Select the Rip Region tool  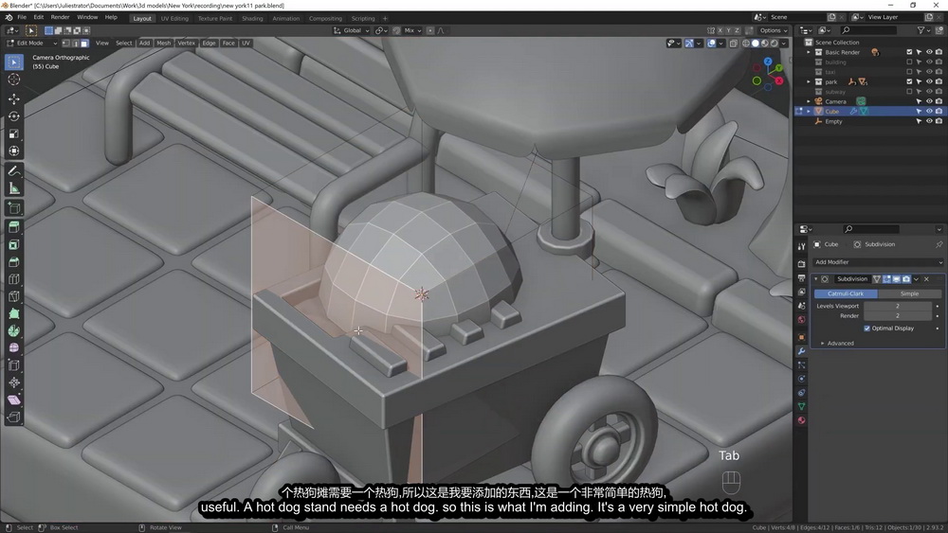(x=14, y=418)
